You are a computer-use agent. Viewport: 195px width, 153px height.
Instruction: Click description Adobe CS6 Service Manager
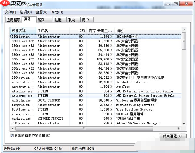138,123
